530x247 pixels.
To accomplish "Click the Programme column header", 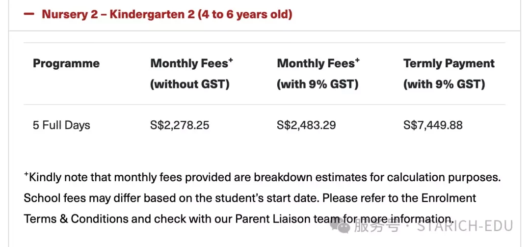I will [x=66, y=64].
